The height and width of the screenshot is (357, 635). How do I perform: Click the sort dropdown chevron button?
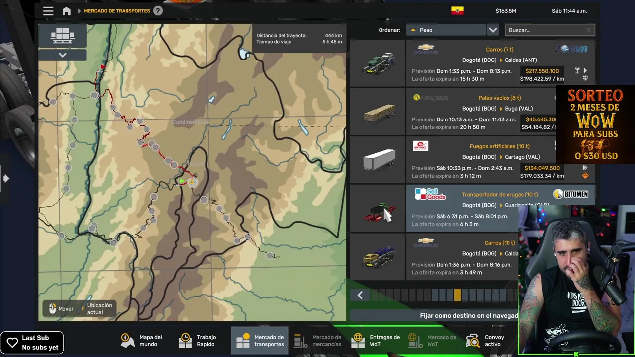click(x=493, y=30)
